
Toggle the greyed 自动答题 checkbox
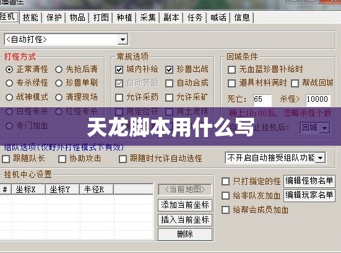coord(119,83)
